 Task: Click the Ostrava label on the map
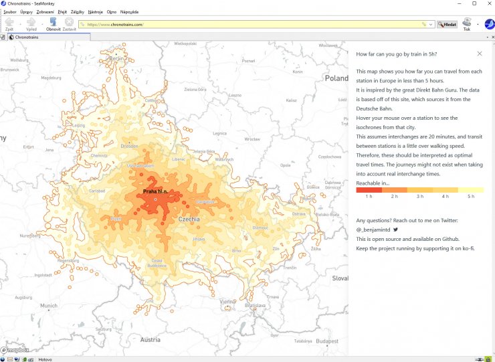tap(298, 214)
